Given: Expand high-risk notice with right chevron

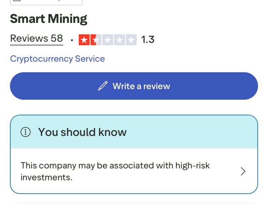Looking at the screenshot, I should coord(243,171).
